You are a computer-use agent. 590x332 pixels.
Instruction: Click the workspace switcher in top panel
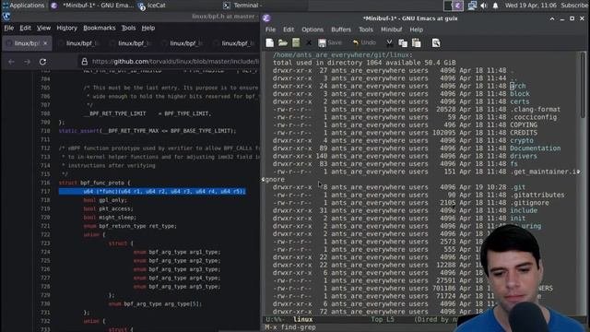pyautogui.click(x=454, y=6)
